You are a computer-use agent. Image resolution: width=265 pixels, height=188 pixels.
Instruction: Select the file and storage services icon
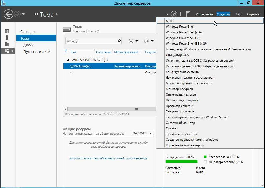(x=7, y=51)
